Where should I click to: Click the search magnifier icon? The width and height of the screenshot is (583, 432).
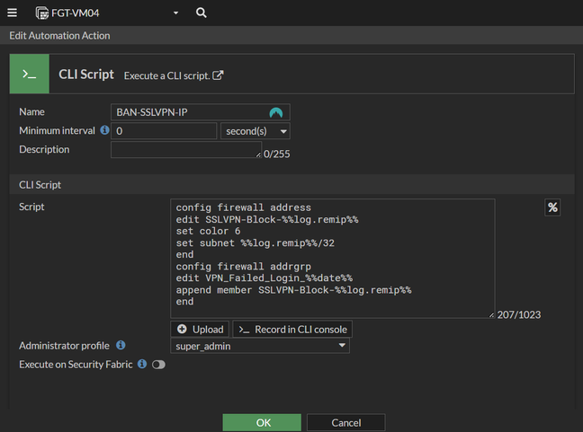pos(201,13)
